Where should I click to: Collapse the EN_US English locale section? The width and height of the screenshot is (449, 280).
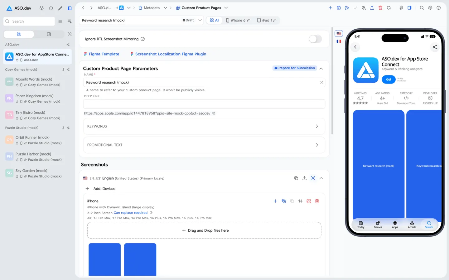(x=321, y=178)
